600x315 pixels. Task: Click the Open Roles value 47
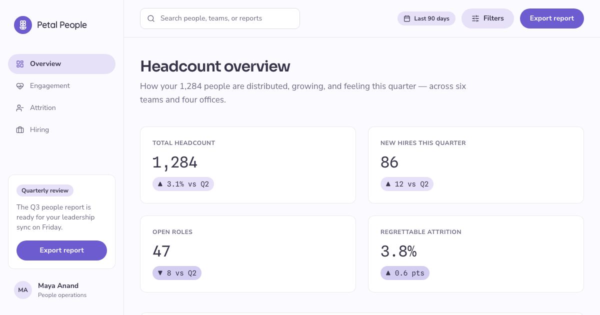click(x=161, y=251)
